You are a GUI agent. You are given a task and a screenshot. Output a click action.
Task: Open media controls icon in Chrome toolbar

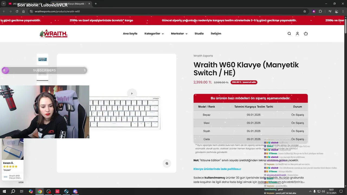(330, 11)
